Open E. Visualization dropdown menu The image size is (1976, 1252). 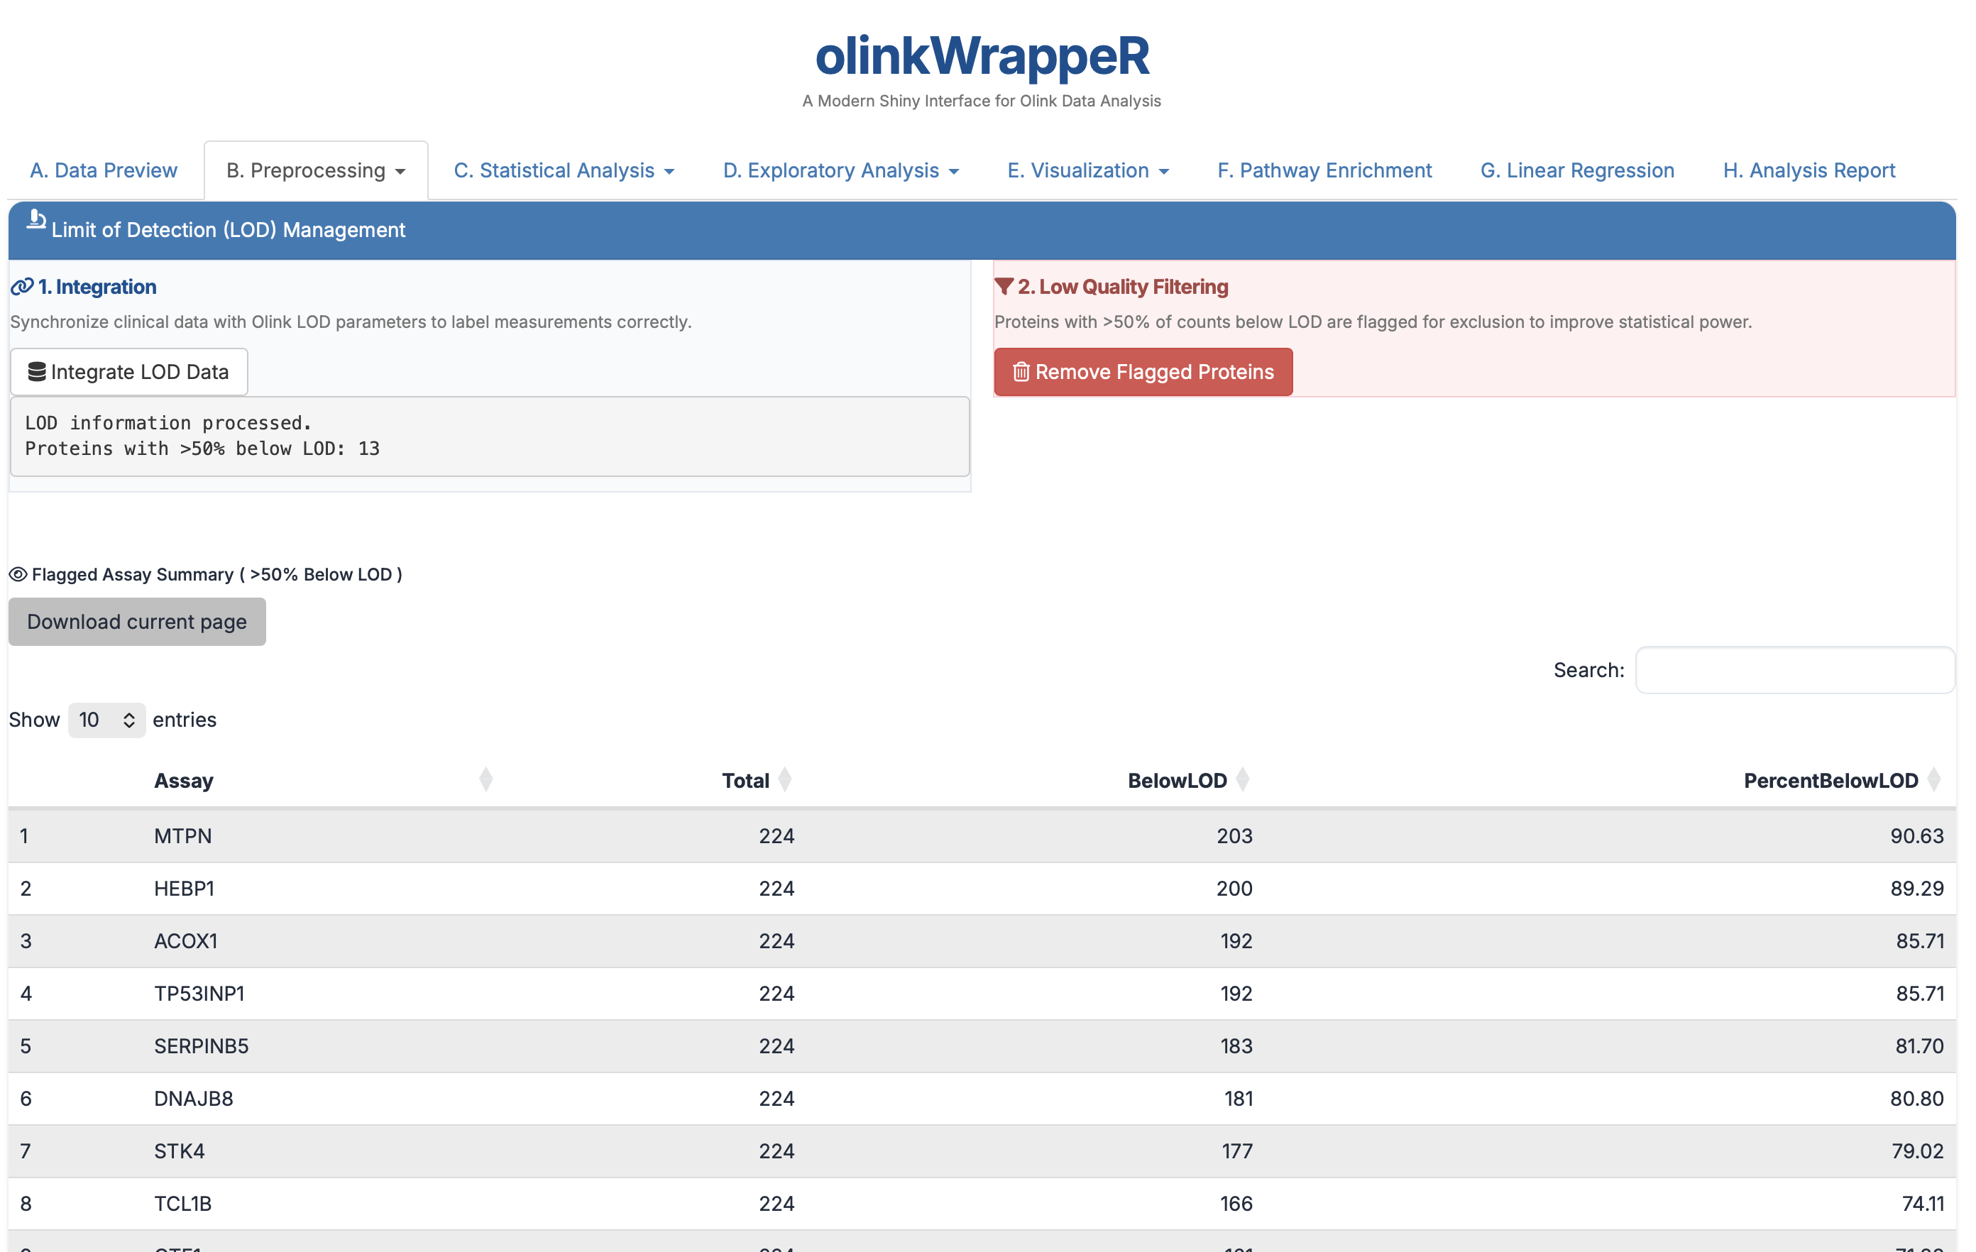point(1087,170)
